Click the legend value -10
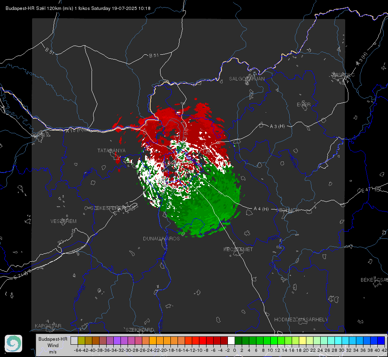The width and height of the screenshot is (388, 357). [x=199, y=350]
